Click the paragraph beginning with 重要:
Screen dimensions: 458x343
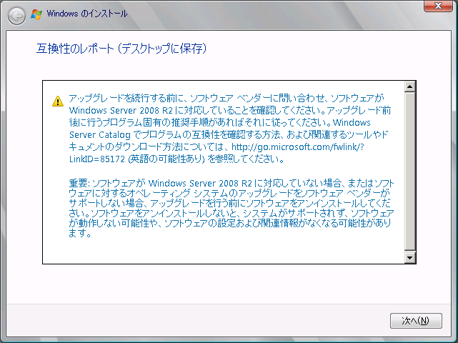[x=232, y=208]
